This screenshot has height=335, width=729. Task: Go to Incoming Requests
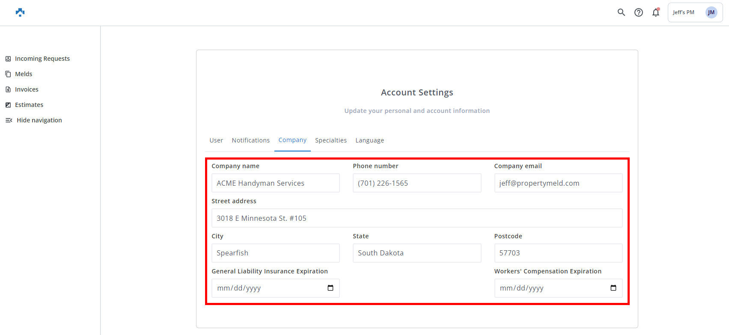pos(42,59)
